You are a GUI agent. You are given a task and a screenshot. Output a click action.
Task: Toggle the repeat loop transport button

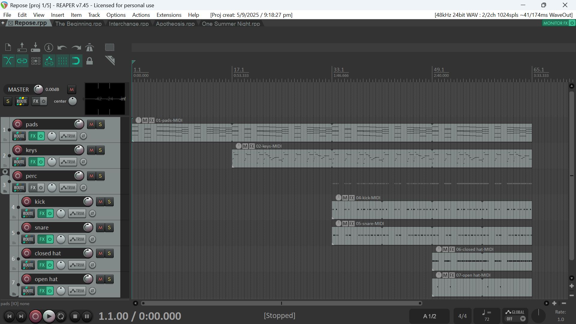pyautogui.click(x=61, y=316)
